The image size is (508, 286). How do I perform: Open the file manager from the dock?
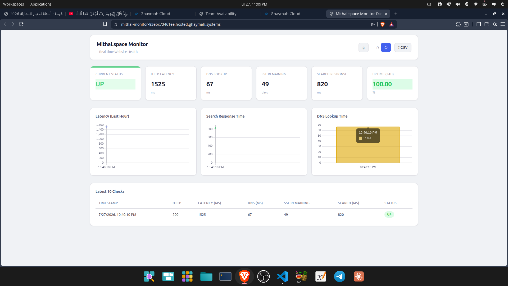point(206,276)
